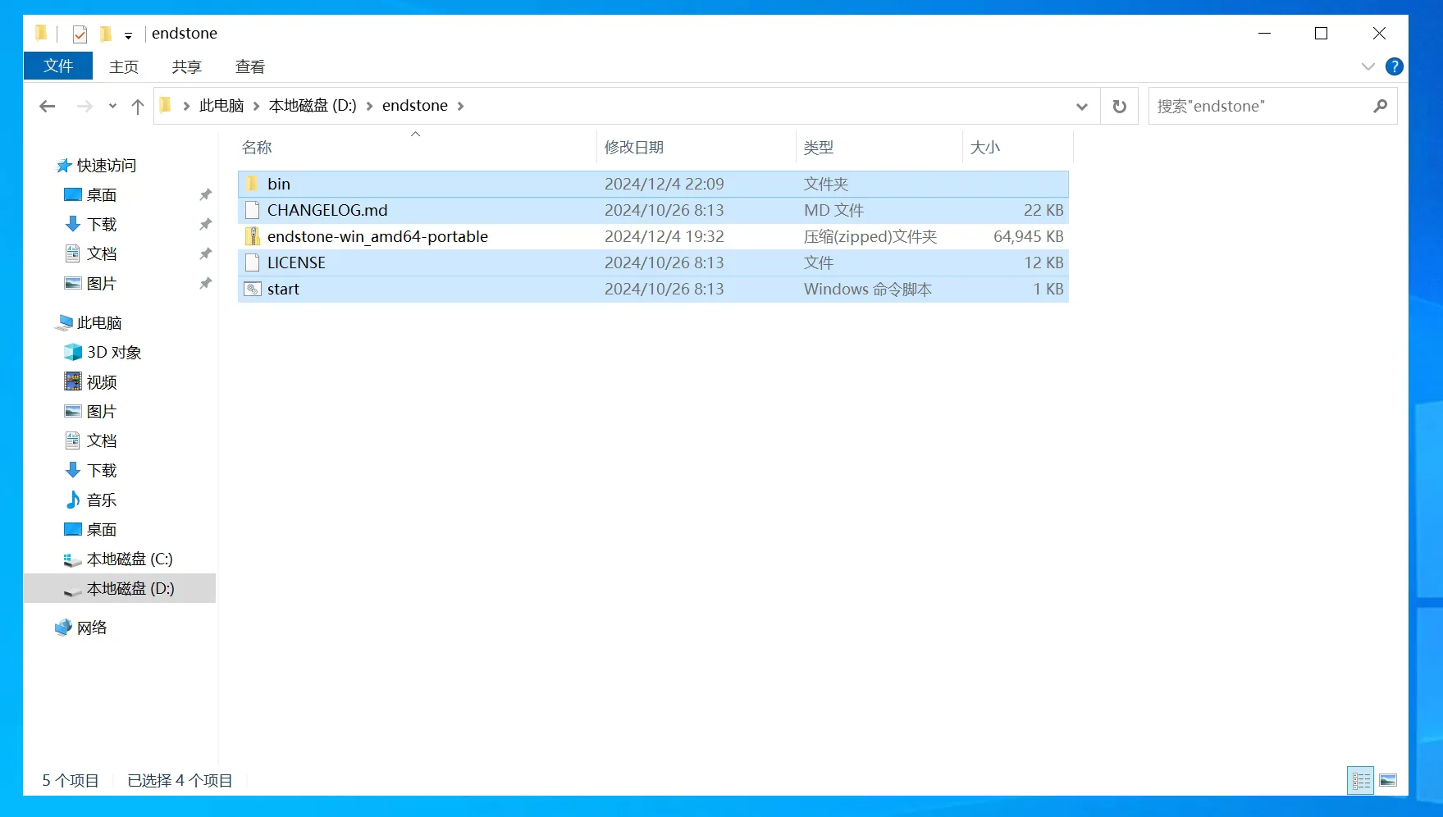Image resolution: width=1443 pixels, height=817 pixels.
Task: Expand the address bar history dropdown
Action: (x=1081, y=106)
